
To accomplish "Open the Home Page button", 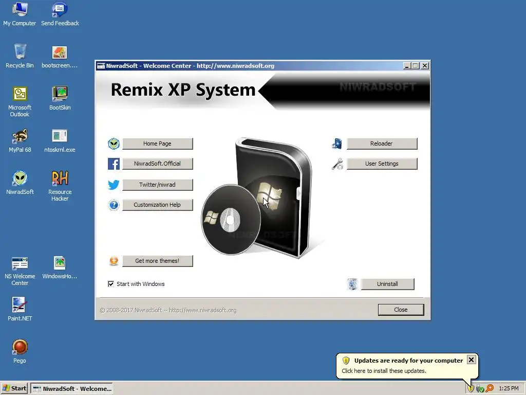I will [157, 144].
